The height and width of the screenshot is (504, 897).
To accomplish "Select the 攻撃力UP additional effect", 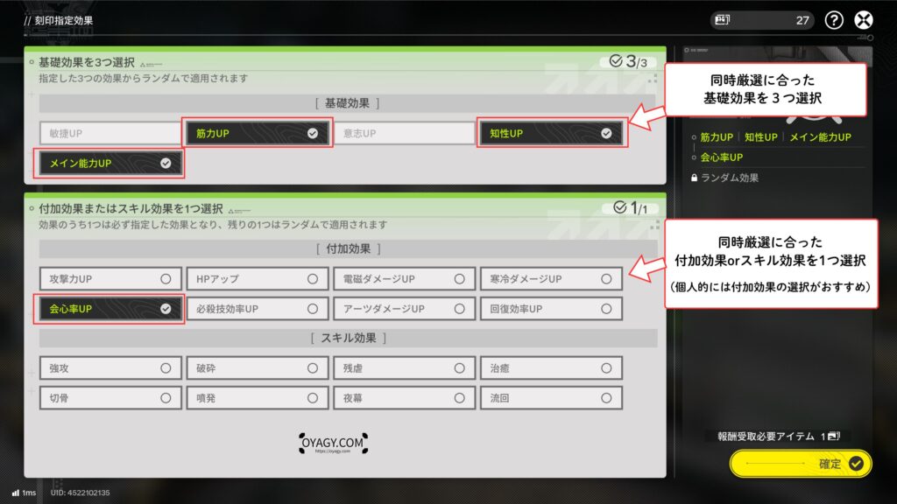I will point(110,279).
